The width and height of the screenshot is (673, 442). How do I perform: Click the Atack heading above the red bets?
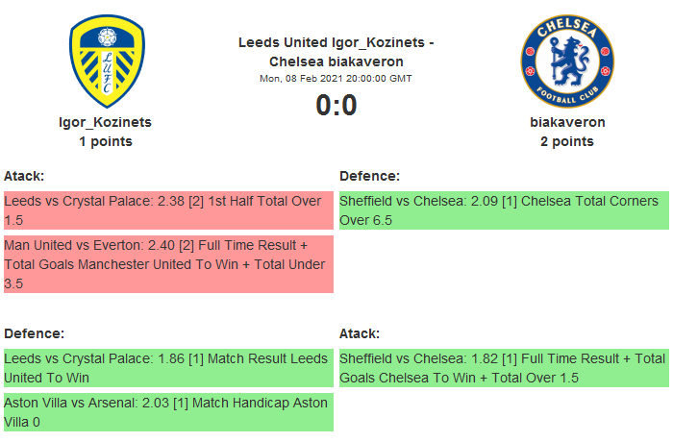click(25, 176)
